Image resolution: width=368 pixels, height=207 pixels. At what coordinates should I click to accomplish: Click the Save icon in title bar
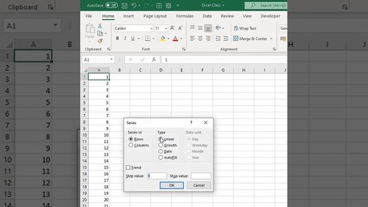pyautogui.click(x=125, y=5)
